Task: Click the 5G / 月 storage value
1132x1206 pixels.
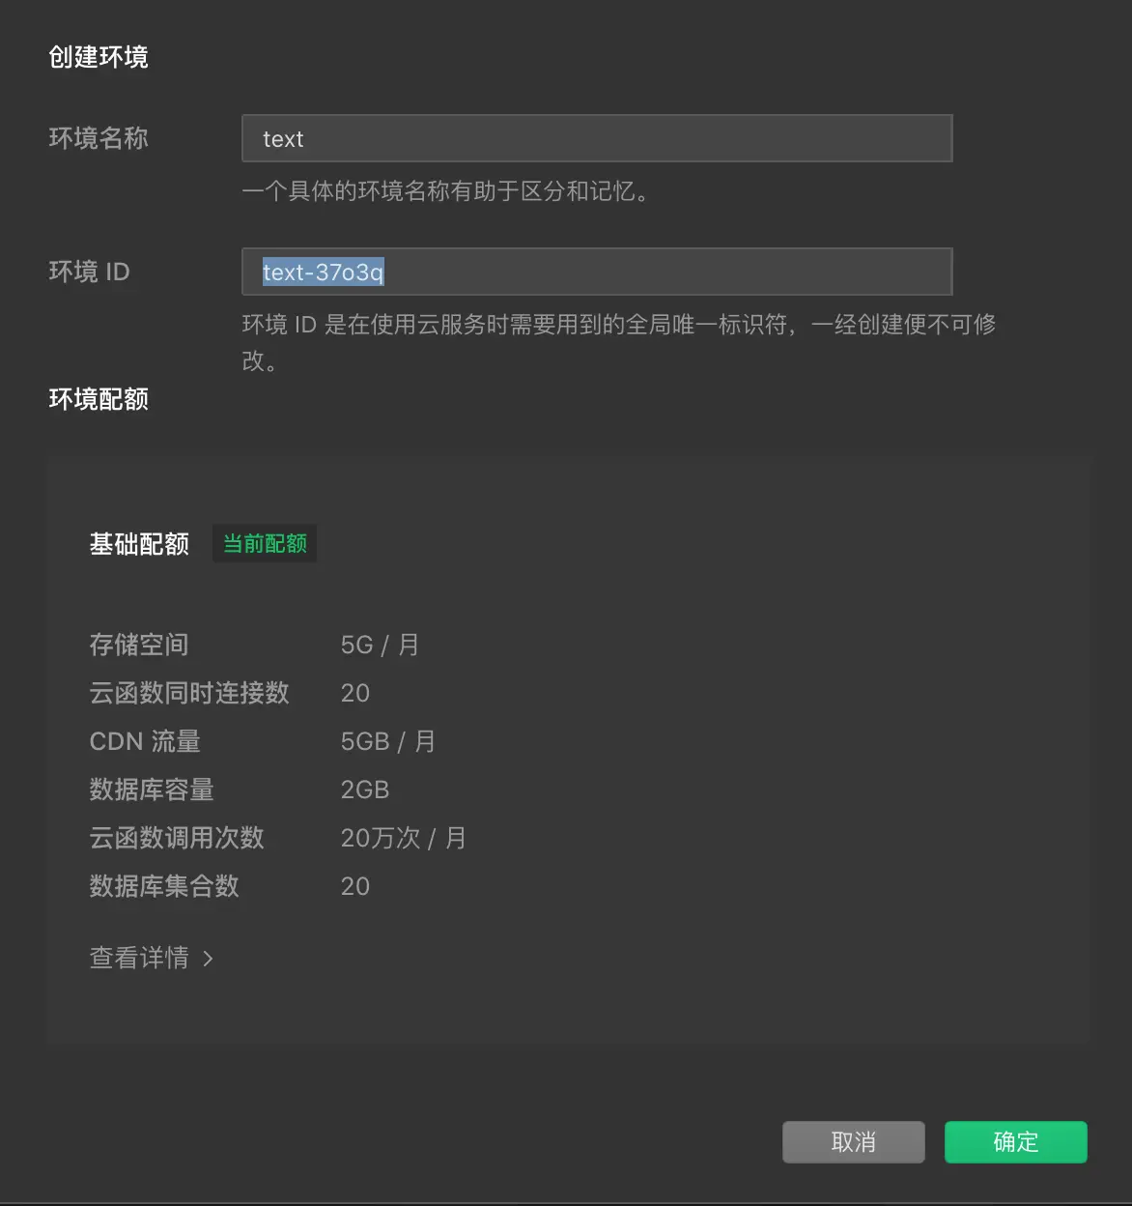Action: 380,645
